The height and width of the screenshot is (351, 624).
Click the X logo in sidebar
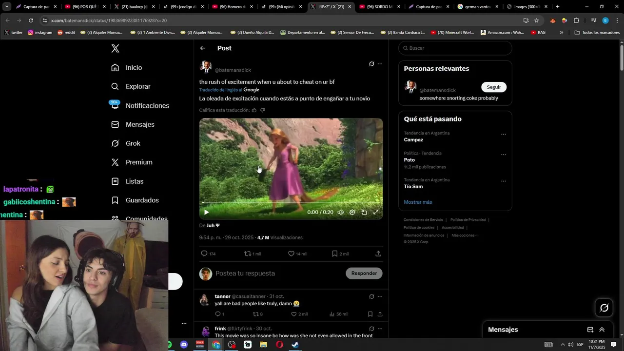(x=115, y=48)
